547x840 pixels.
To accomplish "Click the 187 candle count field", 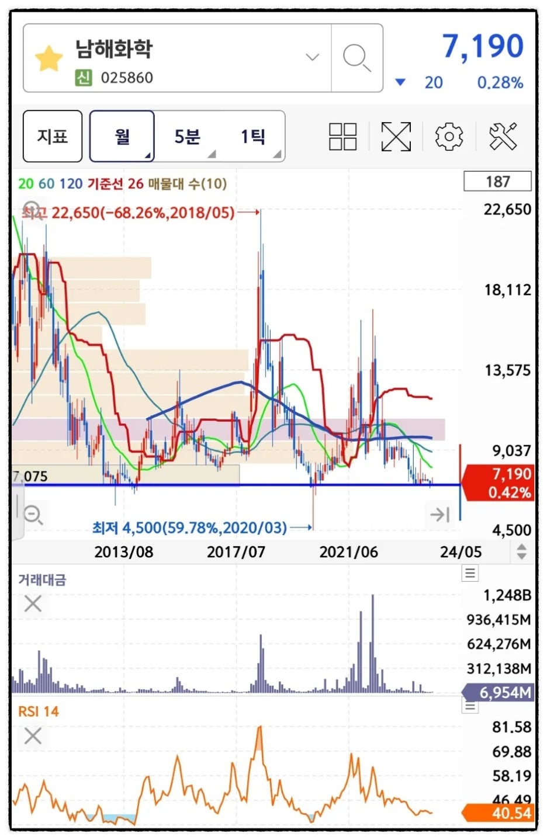I will click(x=497, y=182).
